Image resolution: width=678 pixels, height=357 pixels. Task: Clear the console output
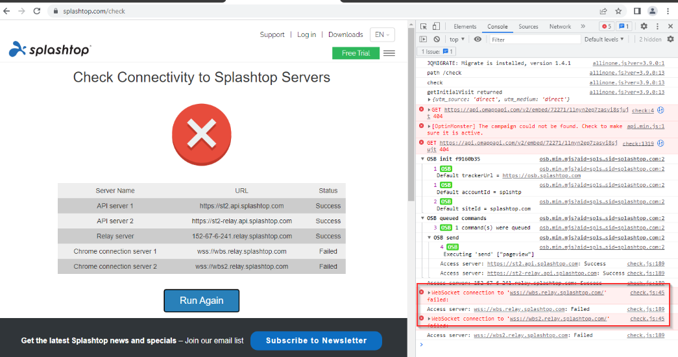(437, 40)
